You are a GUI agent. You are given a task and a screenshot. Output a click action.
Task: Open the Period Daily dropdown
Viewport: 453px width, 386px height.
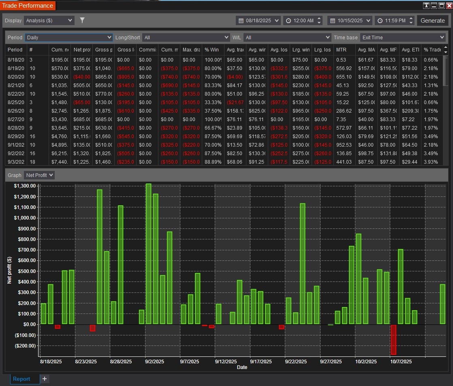coord(68,37)
